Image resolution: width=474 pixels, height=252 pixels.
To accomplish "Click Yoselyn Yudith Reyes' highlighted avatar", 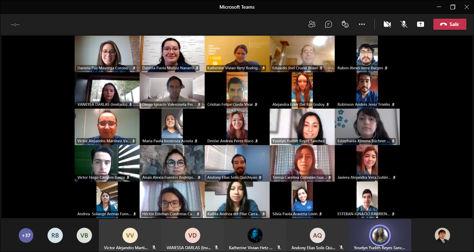I will [380, 235].
